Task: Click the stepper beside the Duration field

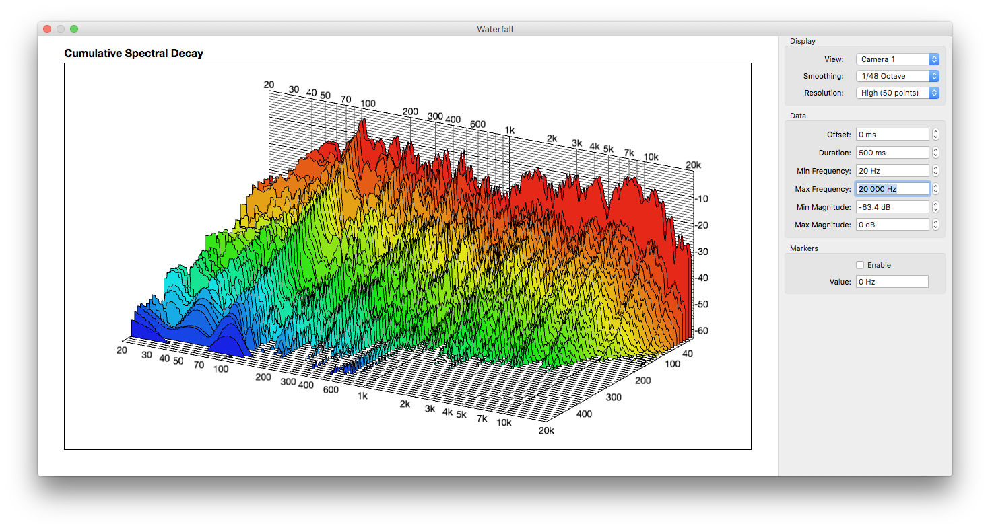Action: tap(935, 153)
